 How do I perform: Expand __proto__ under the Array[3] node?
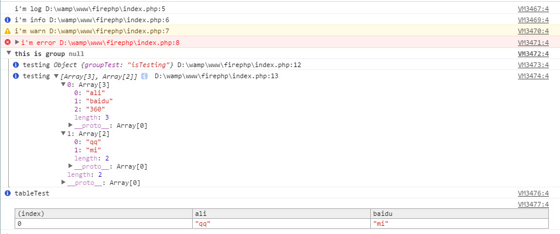[x=70, y=125]
